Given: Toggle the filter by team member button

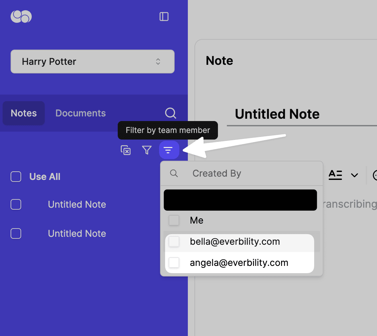Looking at the screenshot, I should tap(169, 150).
